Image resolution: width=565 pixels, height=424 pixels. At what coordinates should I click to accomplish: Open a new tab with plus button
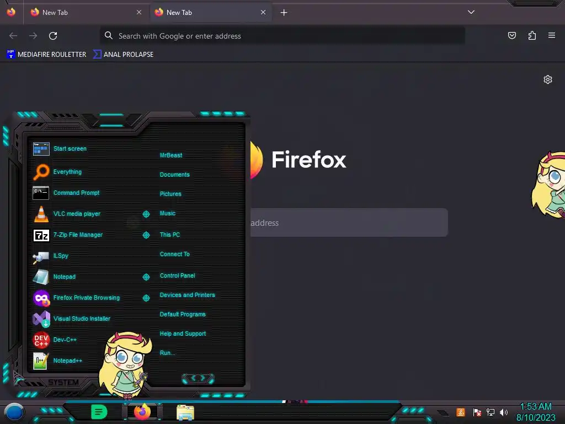(284, 13)
